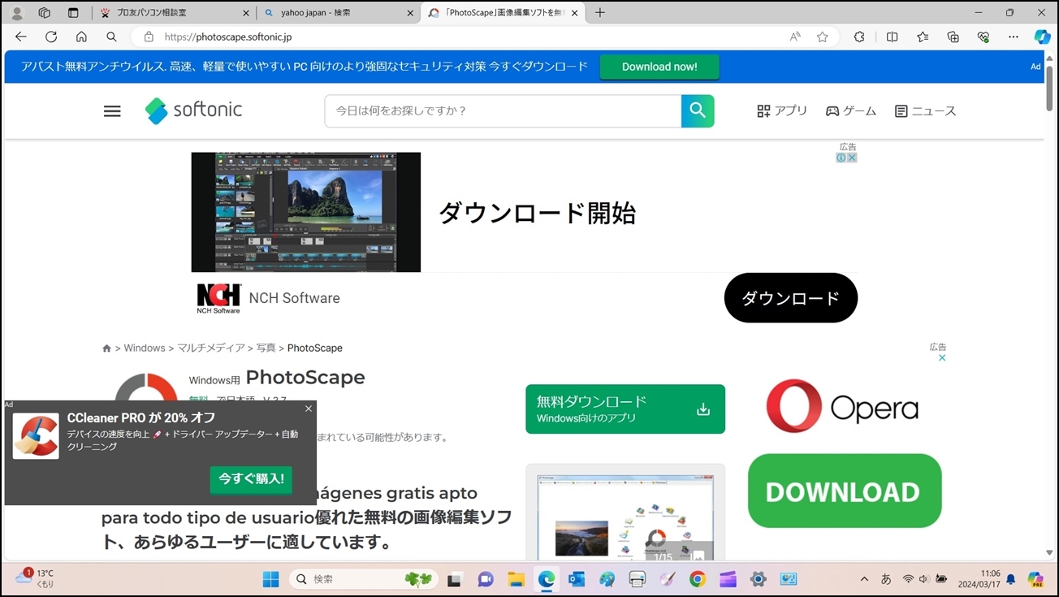The width and height of the screenshot is (1059, 597).
Task: Open the Copilot sidebar icon
Action: (x=1042, y=37)
